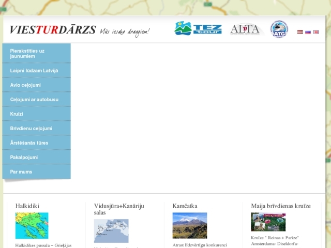Viewport: 331px width, 248px height.
Task: Open the Maija brīvdienas kruīze image
Action: point(268,222)
